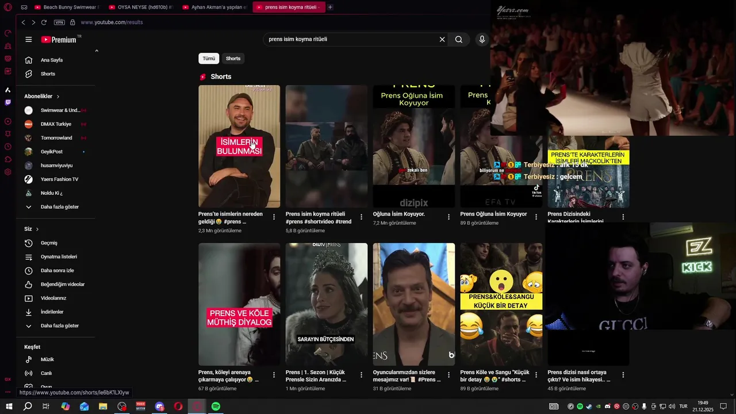Run search with magnifier button
Image resolution: width=736 pixels, height=414 pixels.
459,40
